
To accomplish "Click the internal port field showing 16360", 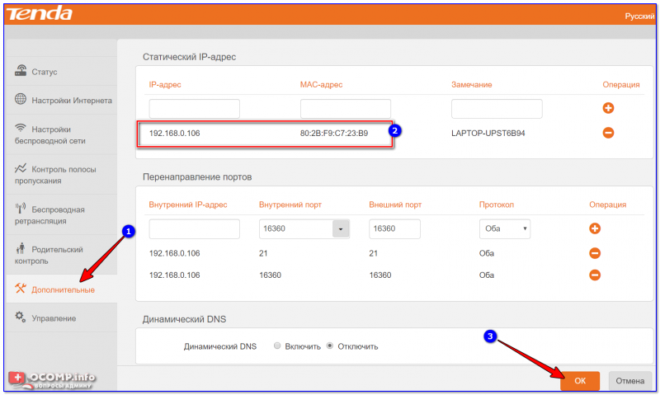I will (x=296, y=229).
